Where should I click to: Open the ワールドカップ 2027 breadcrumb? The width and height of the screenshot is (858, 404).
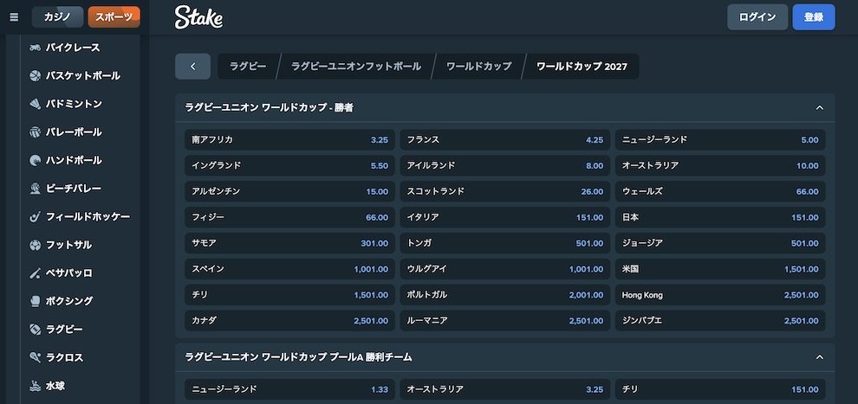(582, 67)
